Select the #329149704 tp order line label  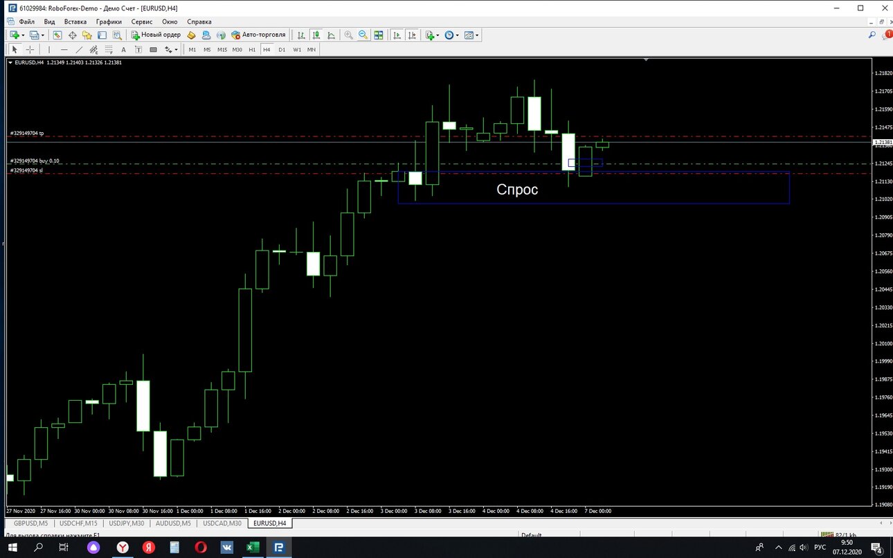pyautogui.click(x=27, y=133)
